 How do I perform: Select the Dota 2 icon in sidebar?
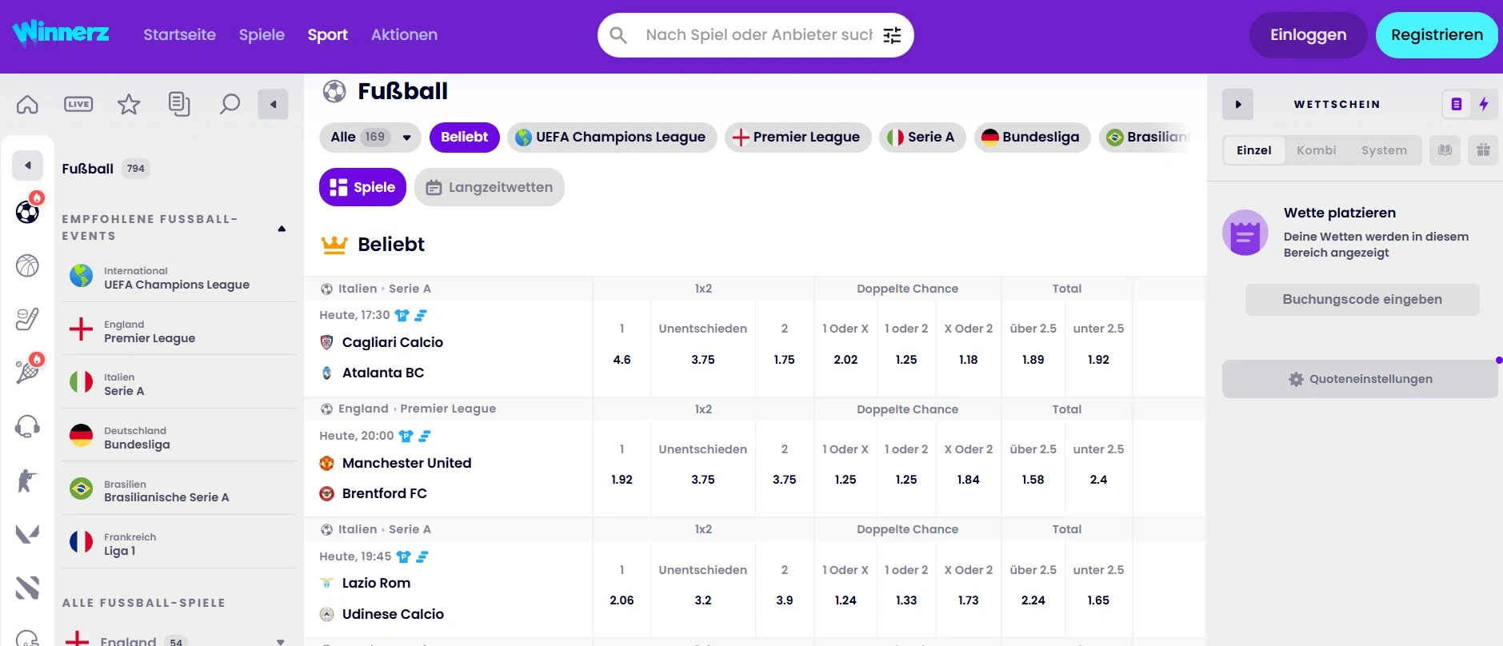(27, 588)
